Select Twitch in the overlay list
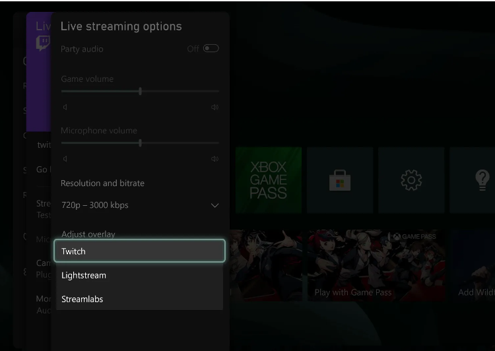The width and height of the screenshot is (495, 351). point(139,251)
